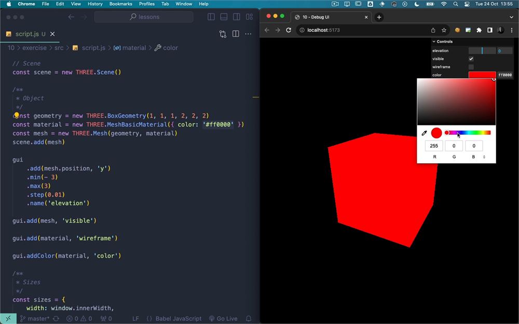Open VS Code remote window indicator

(x=8, y=318)
